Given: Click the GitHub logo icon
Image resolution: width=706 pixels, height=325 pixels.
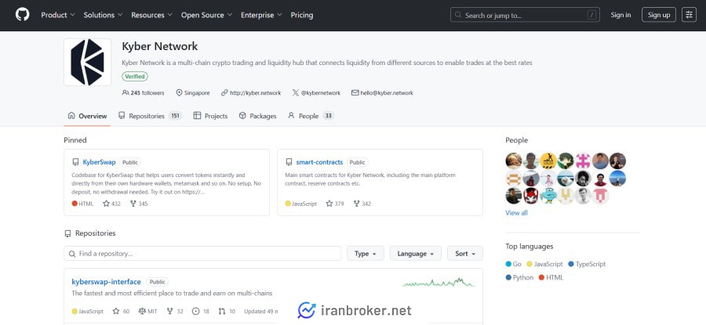Looking at the screenshot, I should coord(22,15).
